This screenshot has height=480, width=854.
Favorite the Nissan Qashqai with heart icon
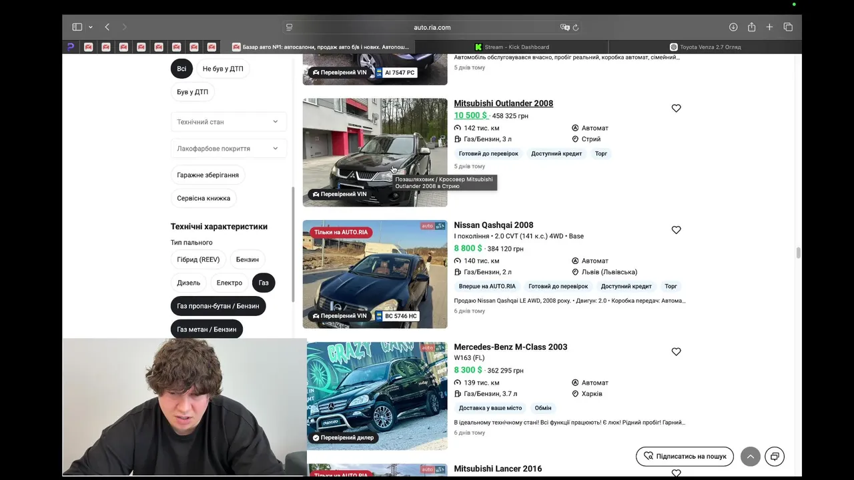676,230
